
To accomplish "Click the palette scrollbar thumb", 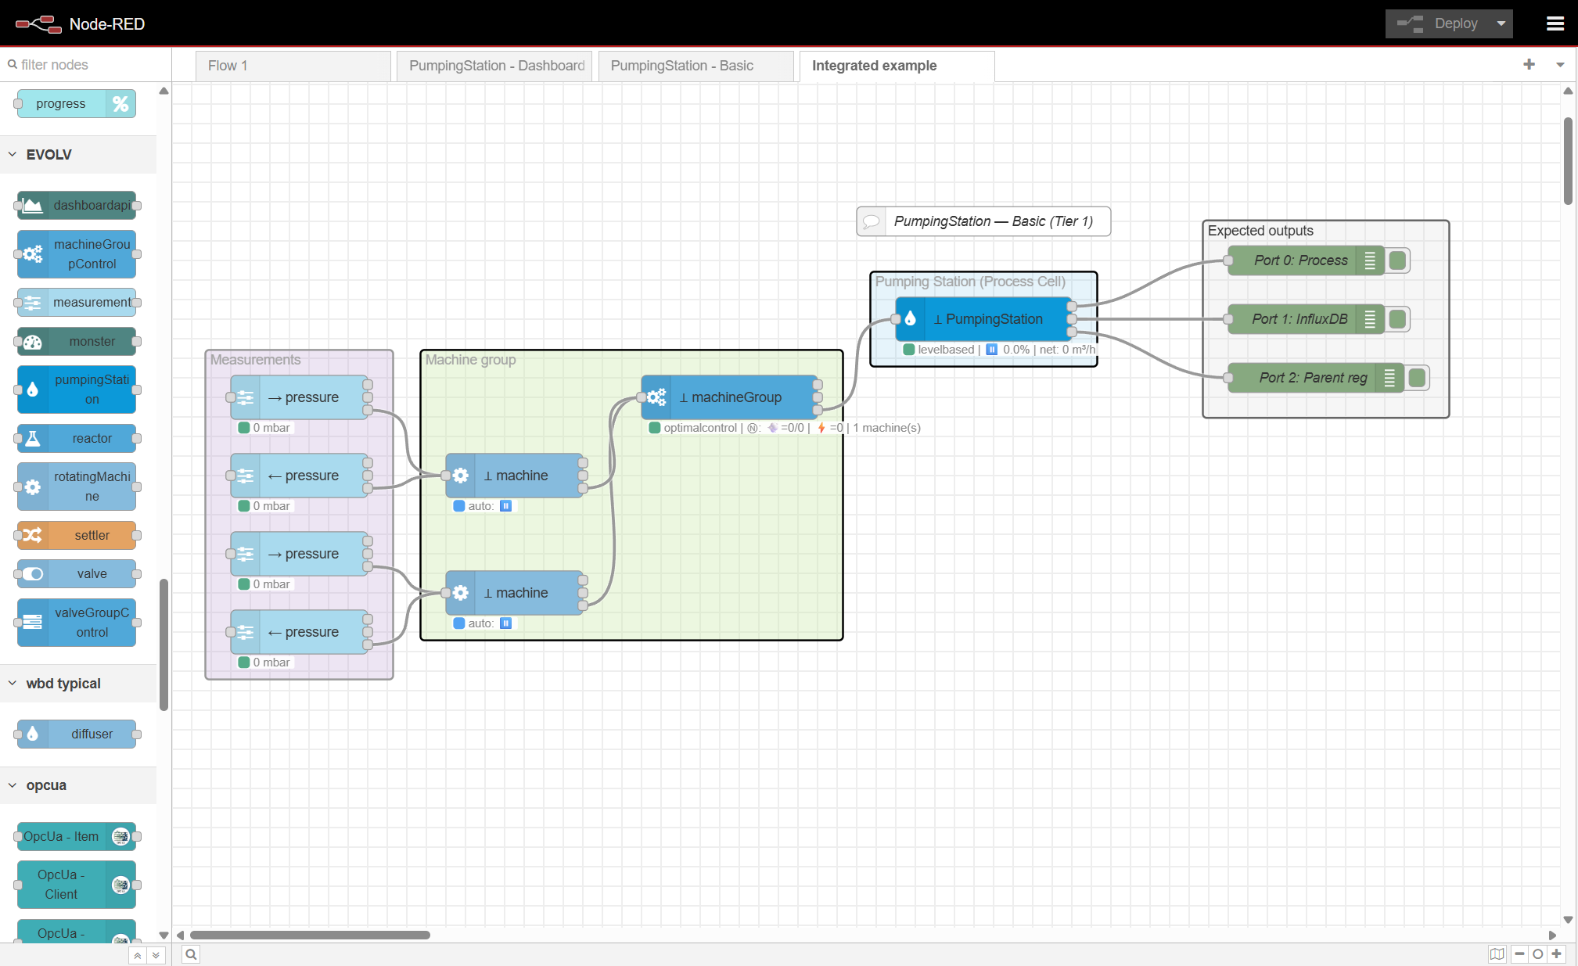I will pyautogui.click(x=164, y=645).
